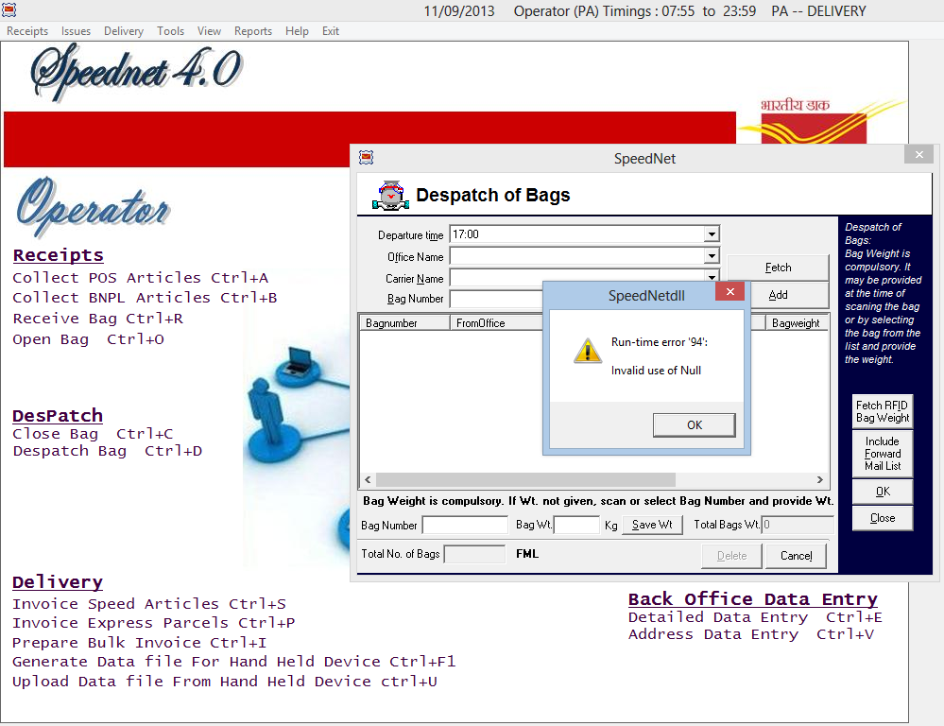Screen dimensions: 944x726
Task: Click the Exit menu item
Action: coord(331,31)
